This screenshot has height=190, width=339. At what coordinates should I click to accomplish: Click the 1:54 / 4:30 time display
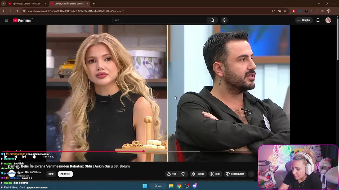click(48, 157)
